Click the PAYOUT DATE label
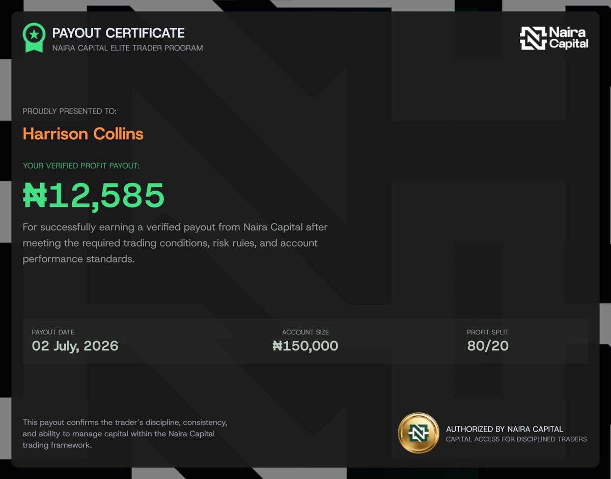Screen dimensions: 611x479 click(53, 332)
